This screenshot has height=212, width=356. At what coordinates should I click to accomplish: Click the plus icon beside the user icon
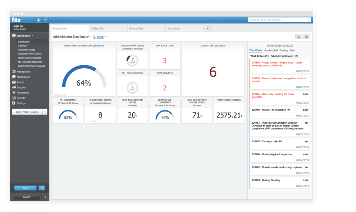45,20
